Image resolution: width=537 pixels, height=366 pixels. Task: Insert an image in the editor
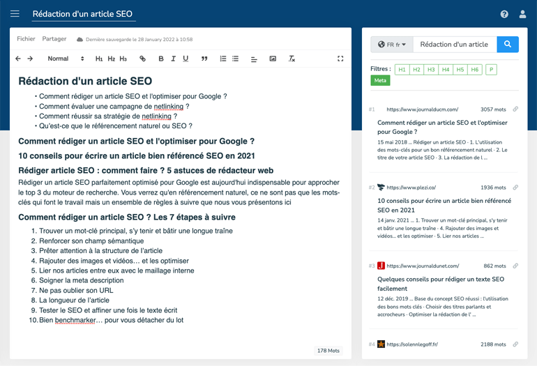coord(273,59)
